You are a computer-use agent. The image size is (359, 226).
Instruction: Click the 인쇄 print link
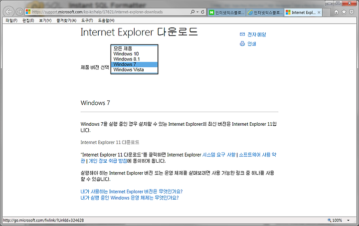(x=252, y=44)
